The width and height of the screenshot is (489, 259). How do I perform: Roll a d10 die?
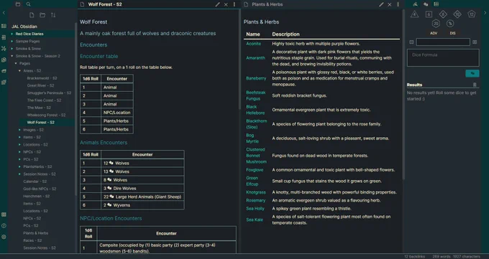click(x=457, y=14)
